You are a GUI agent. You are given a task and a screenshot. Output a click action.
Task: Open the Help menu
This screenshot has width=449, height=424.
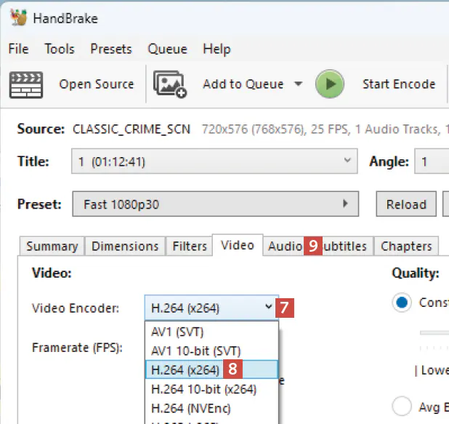(x=217, y=49)
